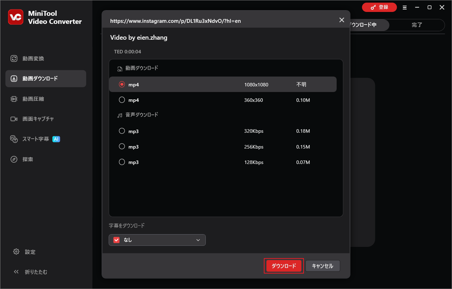Click the 登録 registration button
Image resolution: width=452 pixels, height=289 pixels.
(x=379, y=7)
